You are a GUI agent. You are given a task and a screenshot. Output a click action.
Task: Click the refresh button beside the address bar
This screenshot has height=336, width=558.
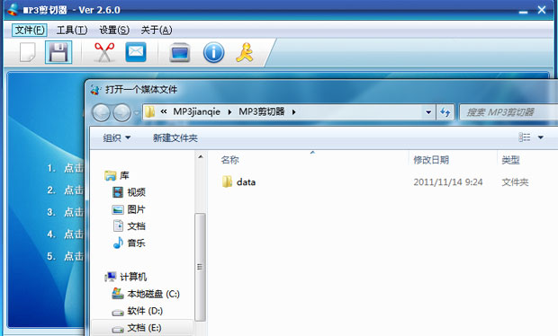[445, 112]
